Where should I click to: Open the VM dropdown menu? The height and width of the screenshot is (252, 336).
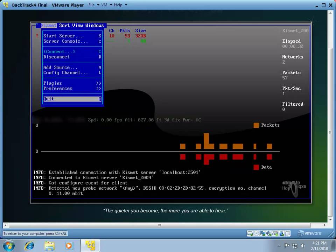[107, 5]
